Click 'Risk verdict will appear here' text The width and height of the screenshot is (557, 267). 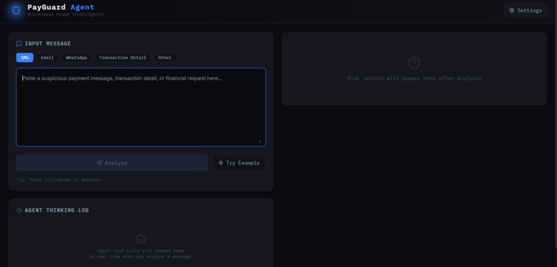coord(414,78)
